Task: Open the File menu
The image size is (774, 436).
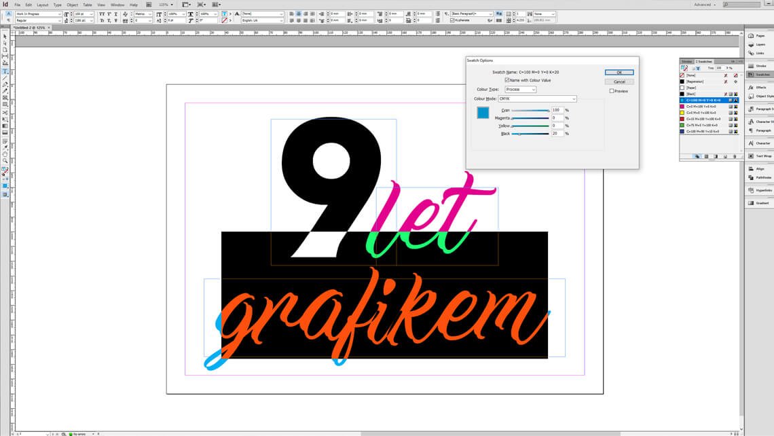Action: pyautogui.click(x=17, y=5)
